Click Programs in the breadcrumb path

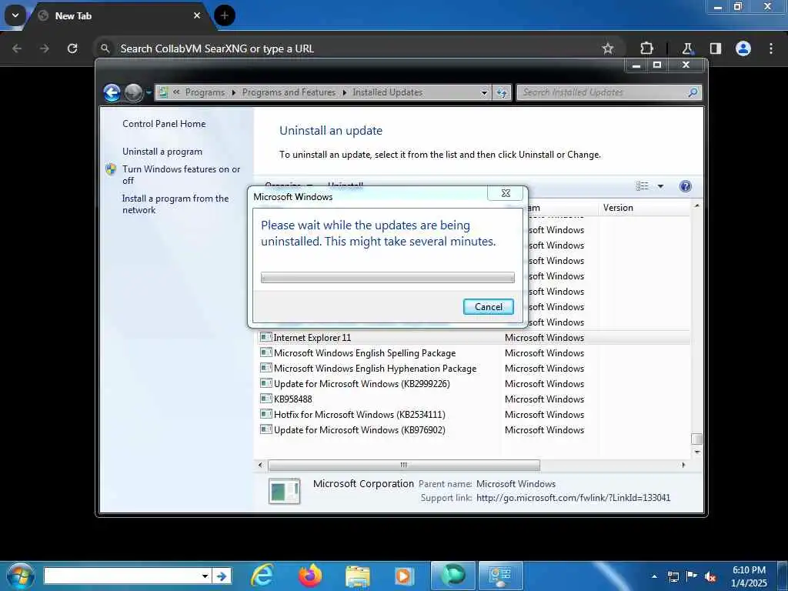click(205, 92)
